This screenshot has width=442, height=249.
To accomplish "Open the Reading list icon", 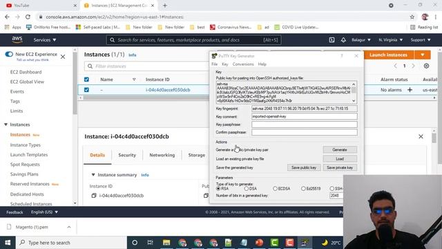I will coord(413,27).
